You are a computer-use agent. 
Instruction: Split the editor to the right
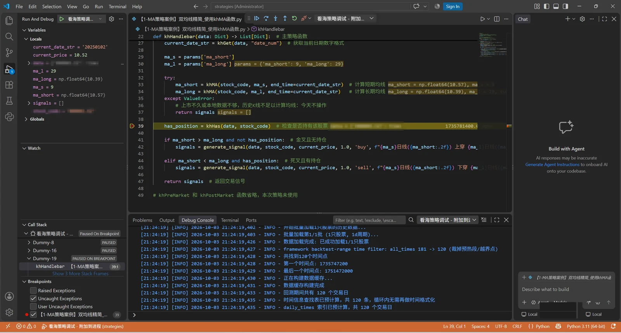coord(497,19)
